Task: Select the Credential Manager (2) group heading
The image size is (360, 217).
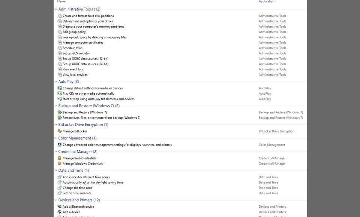Action: 78,152
